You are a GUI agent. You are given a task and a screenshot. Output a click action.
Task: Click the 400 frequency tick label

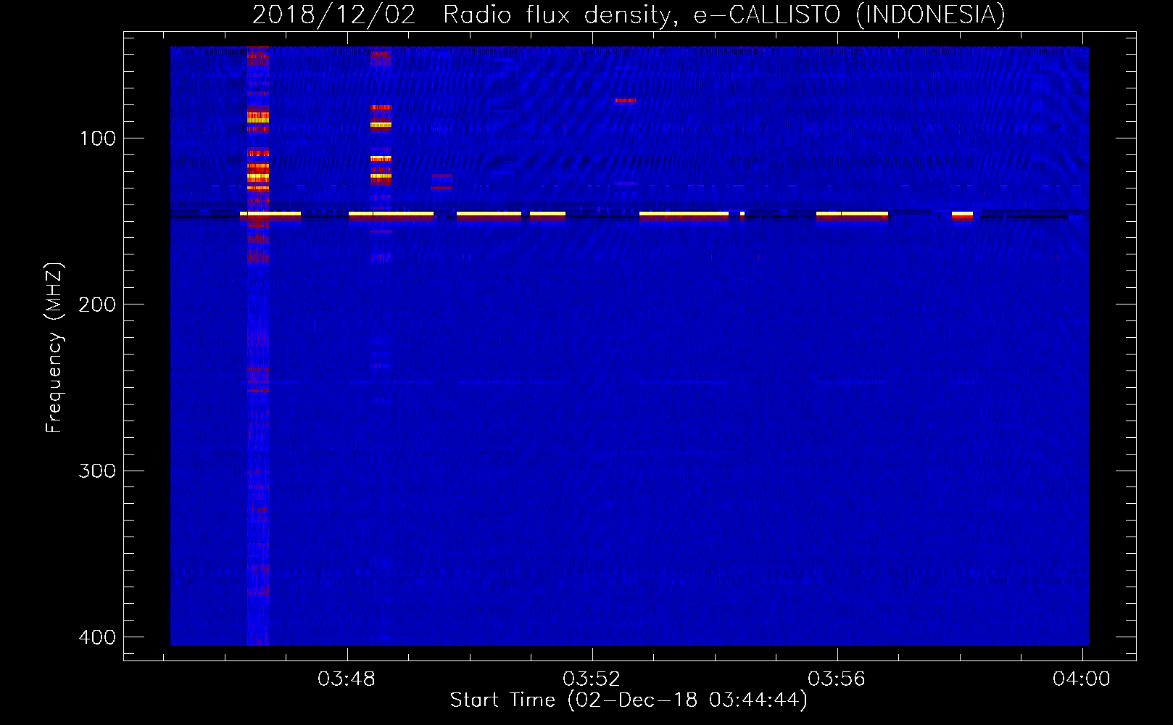[x=97, y=637]
